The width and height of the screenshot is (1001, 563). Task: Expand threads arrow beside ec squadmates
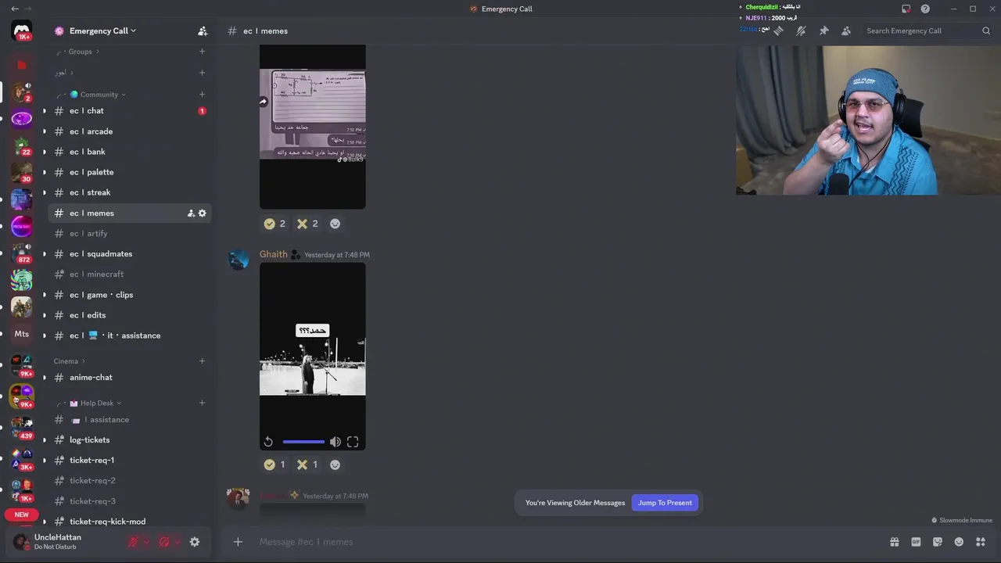click(x=44, y=254)
